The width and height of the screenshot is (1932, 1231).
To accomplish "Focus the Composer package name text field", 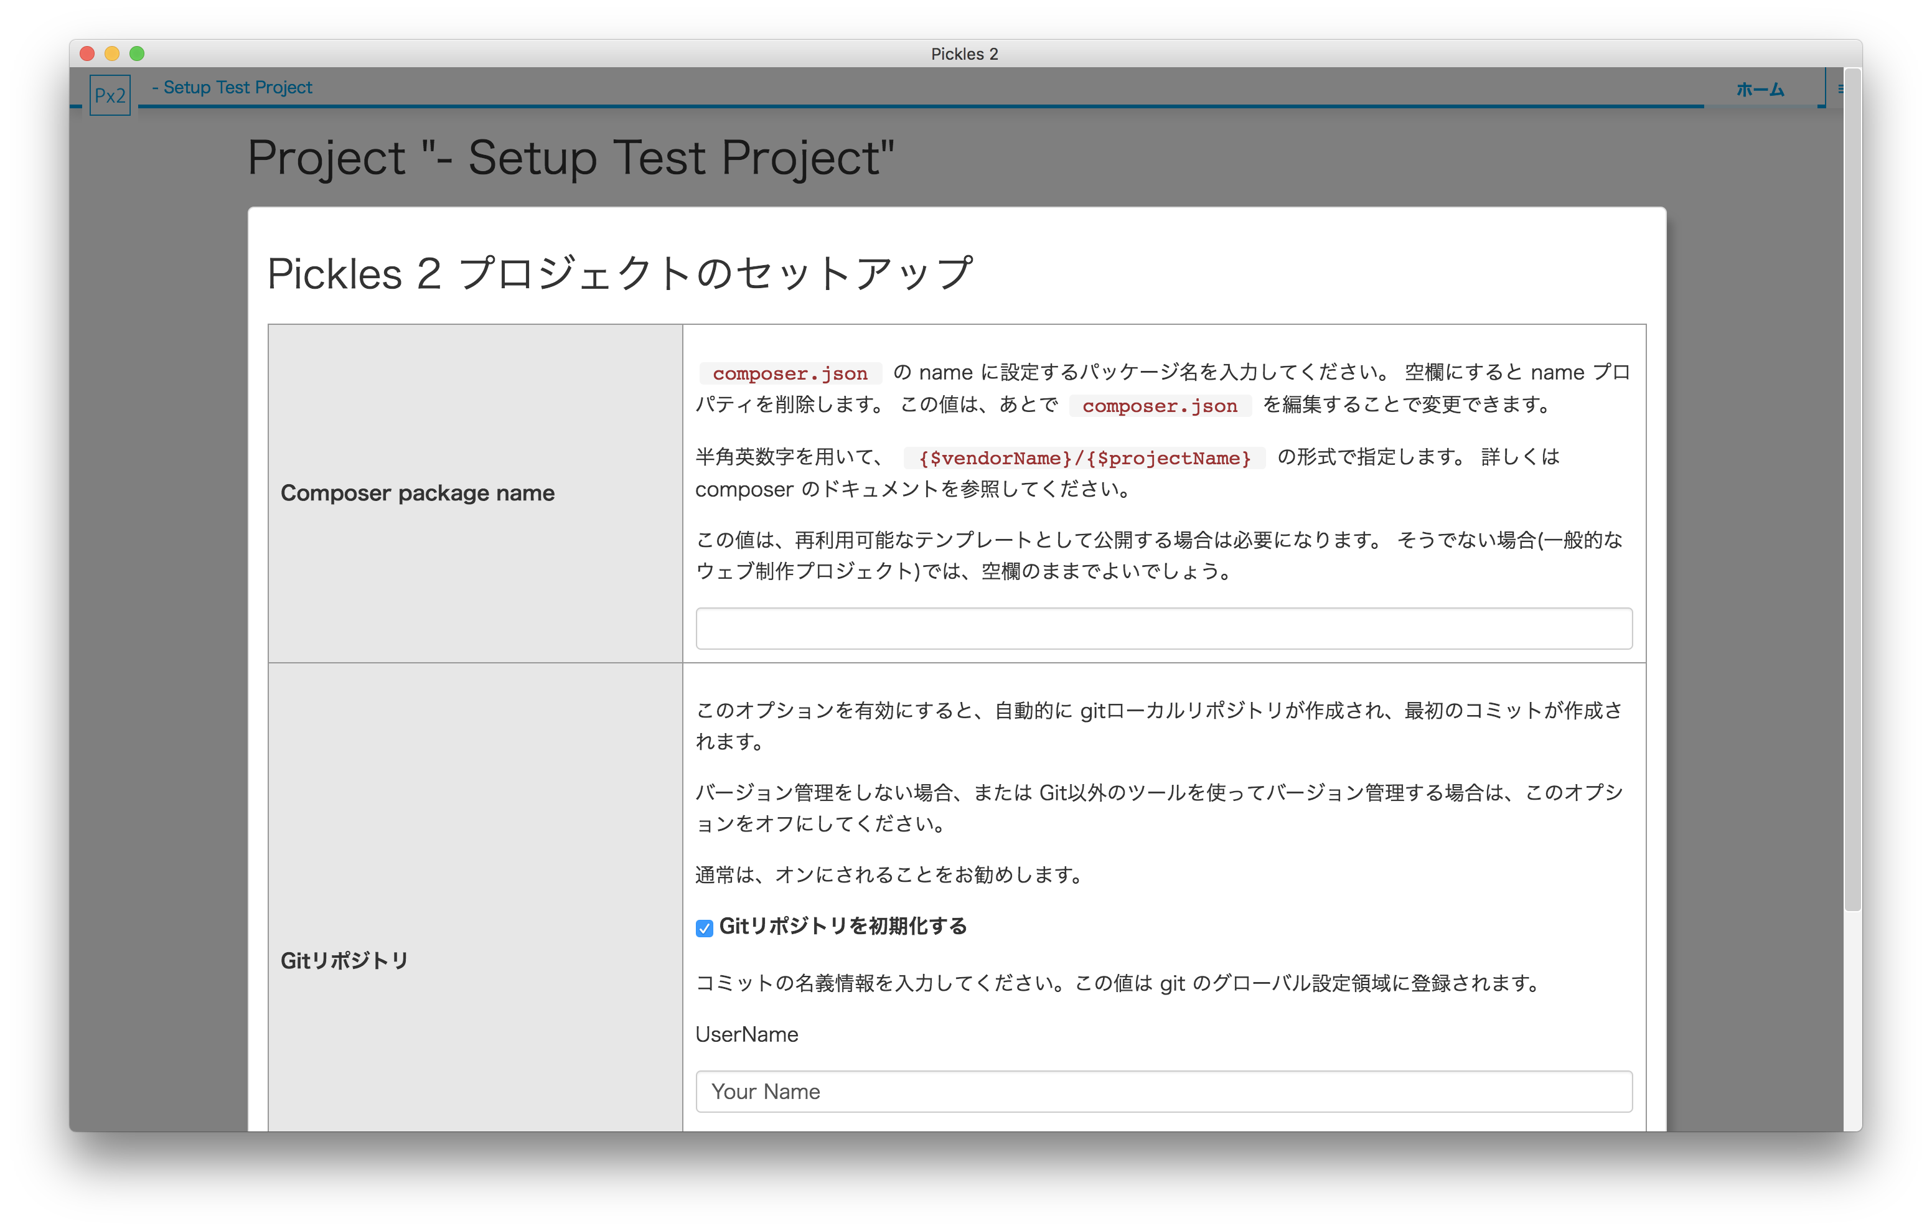I will 1163,629.
